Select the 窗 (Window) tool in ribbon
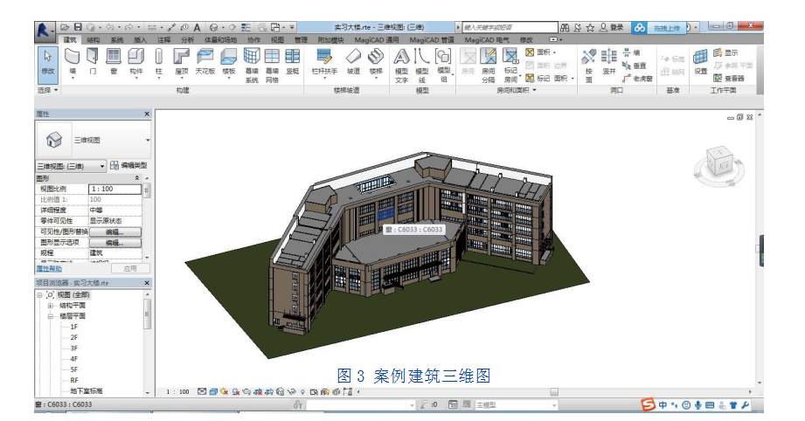Viewport: 805px width, 421px height. coord(114,61)
